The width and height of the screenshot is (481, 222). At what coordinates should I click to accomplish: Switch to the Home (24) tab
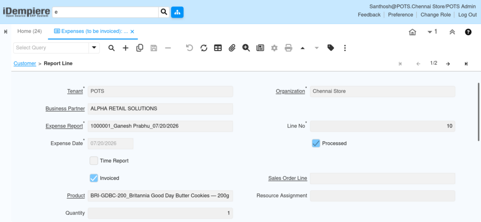click(x=30, y=31)
